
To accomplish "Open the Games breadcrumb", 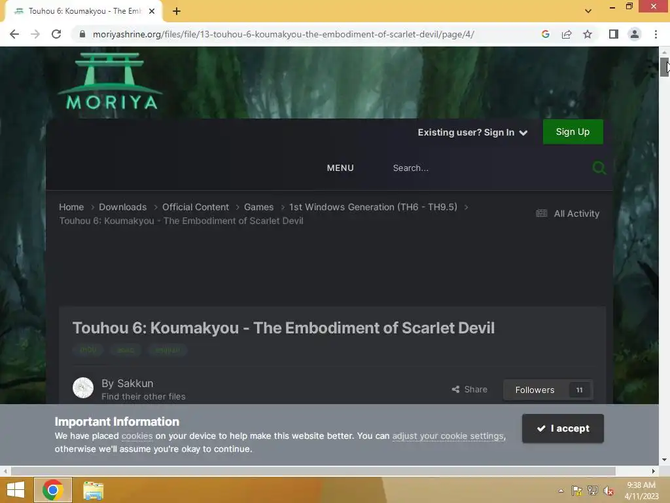I will (258, 207).
